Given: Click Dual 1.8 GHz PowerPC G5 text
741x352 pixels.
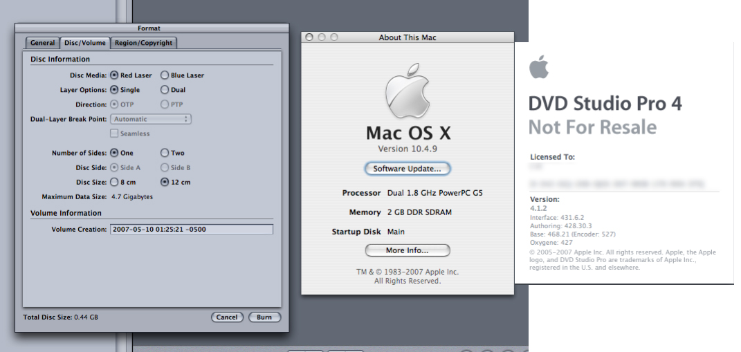Looking at the screenshot, I should click(434, 193).
